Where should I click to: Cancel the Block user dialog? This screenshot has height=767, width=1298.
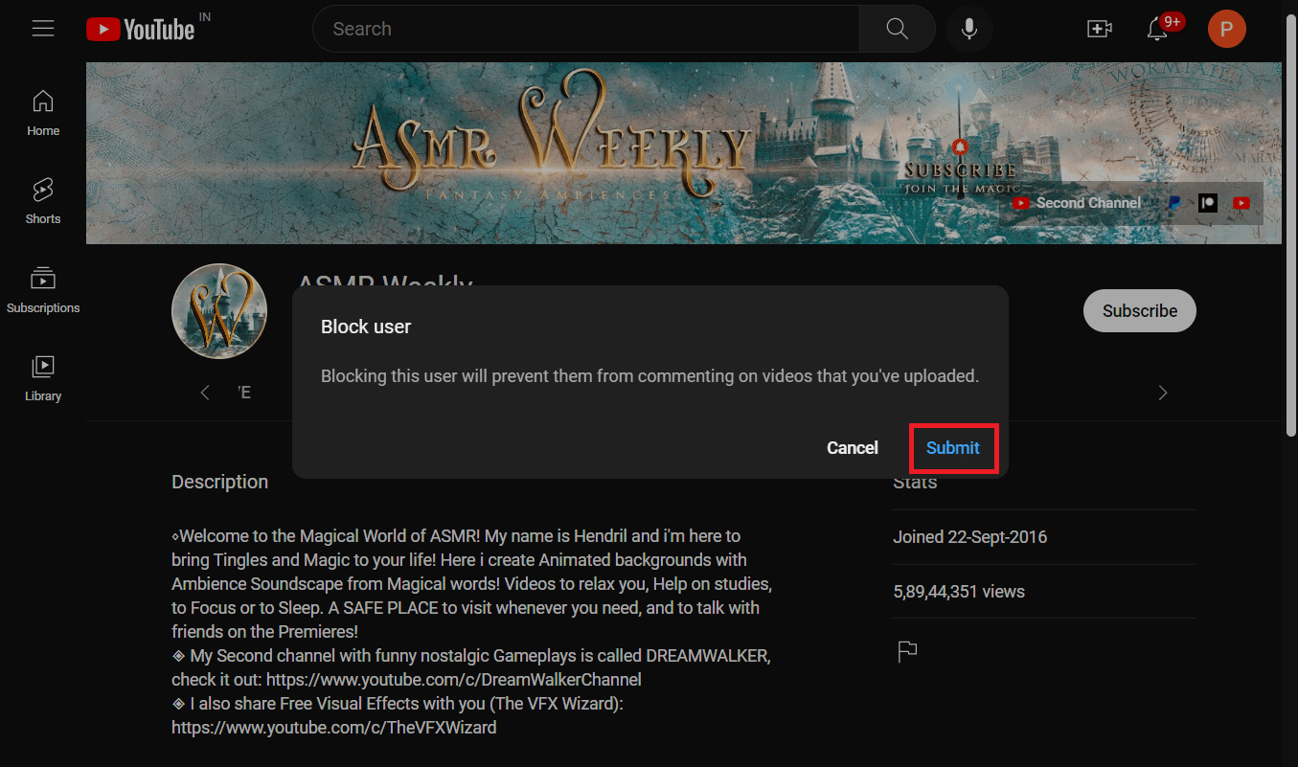852,447
